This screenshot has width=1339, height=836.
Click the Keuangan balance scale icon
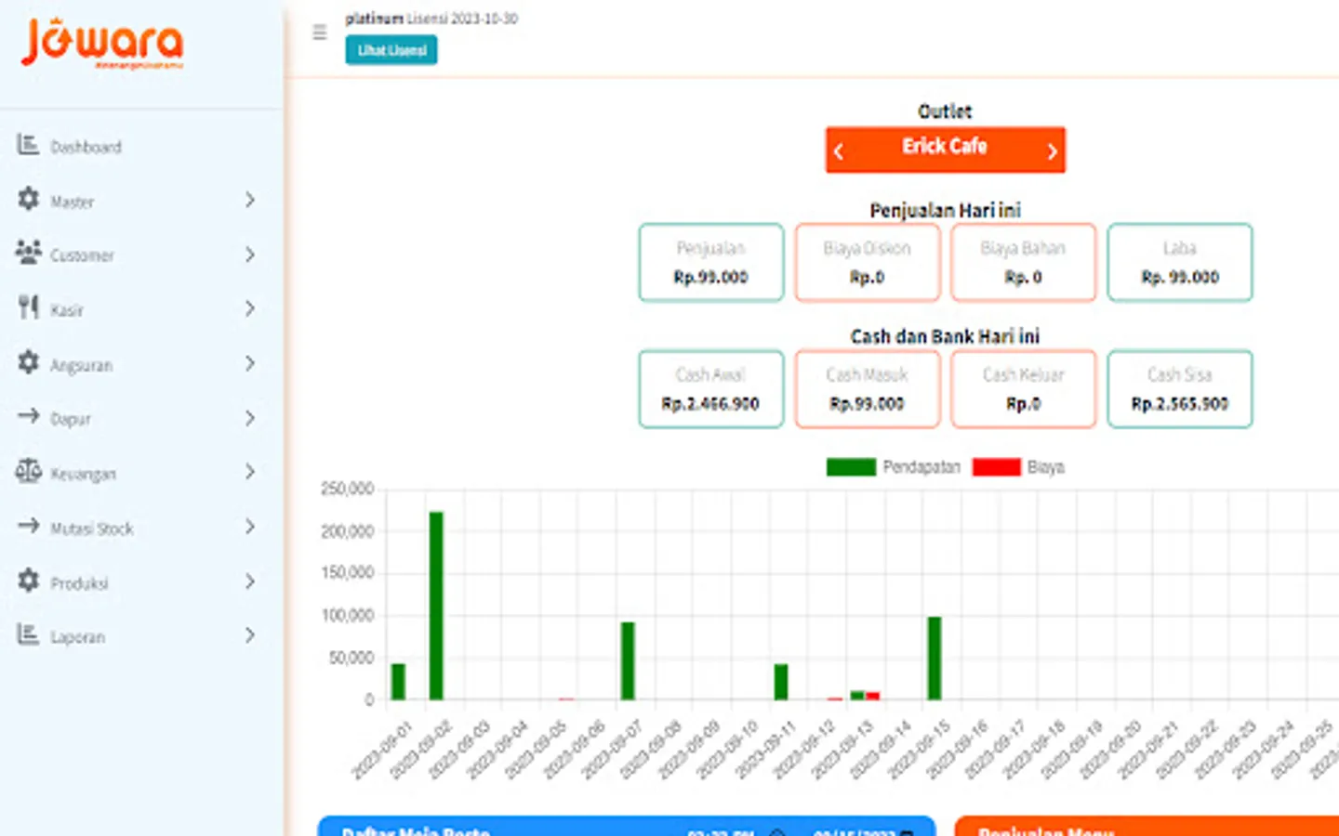coord(28,472)
